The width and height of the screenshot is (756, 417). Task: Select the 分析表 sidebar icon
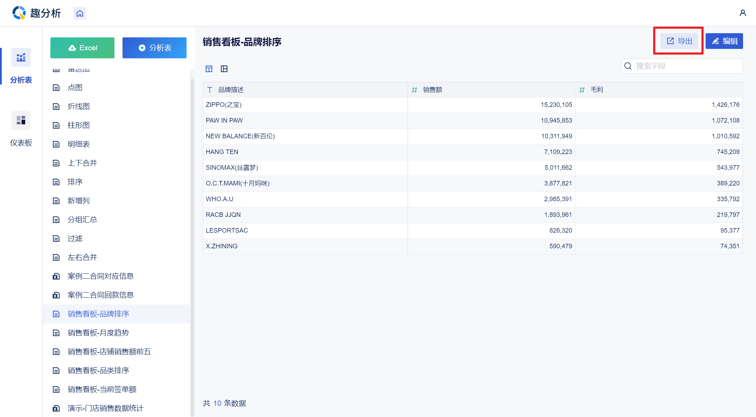pos(21,58)
